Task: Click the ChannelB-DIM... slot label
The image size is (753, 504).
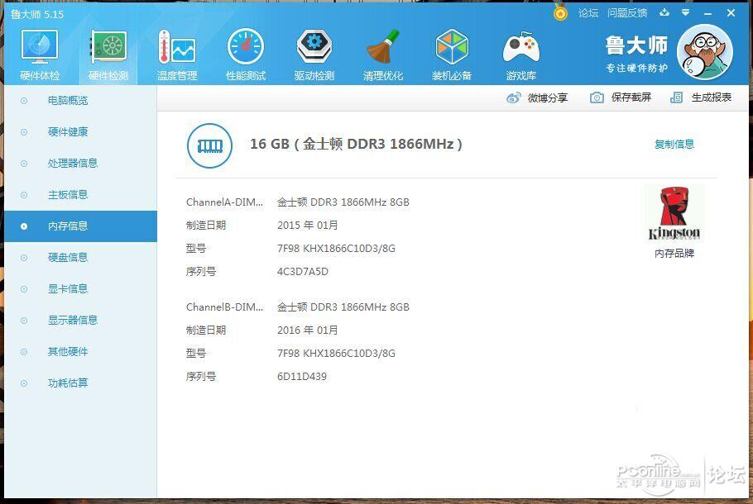Action: 224,307
